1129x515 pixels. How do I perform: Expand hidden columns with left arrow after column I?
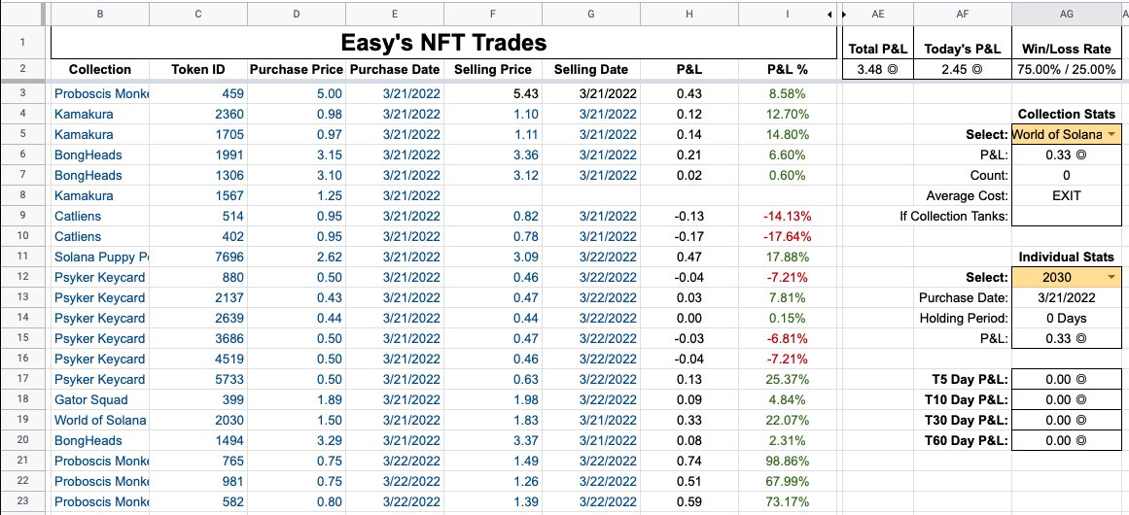[x=829, y=14]
